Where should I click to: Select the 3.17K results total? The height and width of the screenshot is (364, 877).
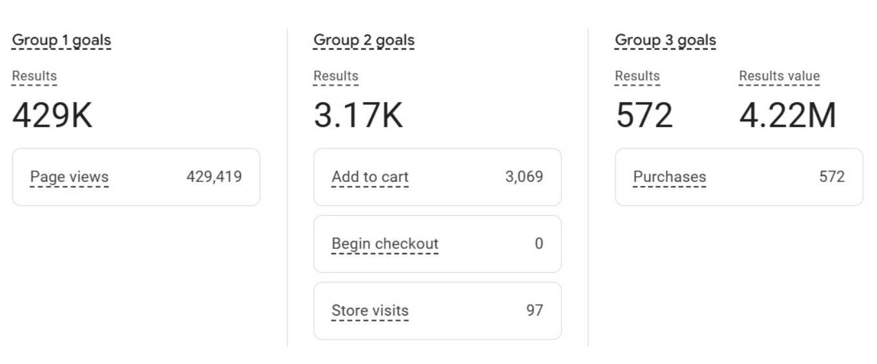[x=358, y=116]
